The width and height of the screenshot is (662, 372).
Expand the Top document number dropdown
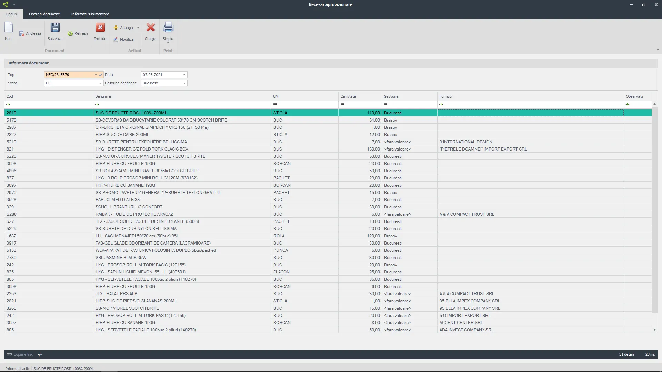(94, 74)
